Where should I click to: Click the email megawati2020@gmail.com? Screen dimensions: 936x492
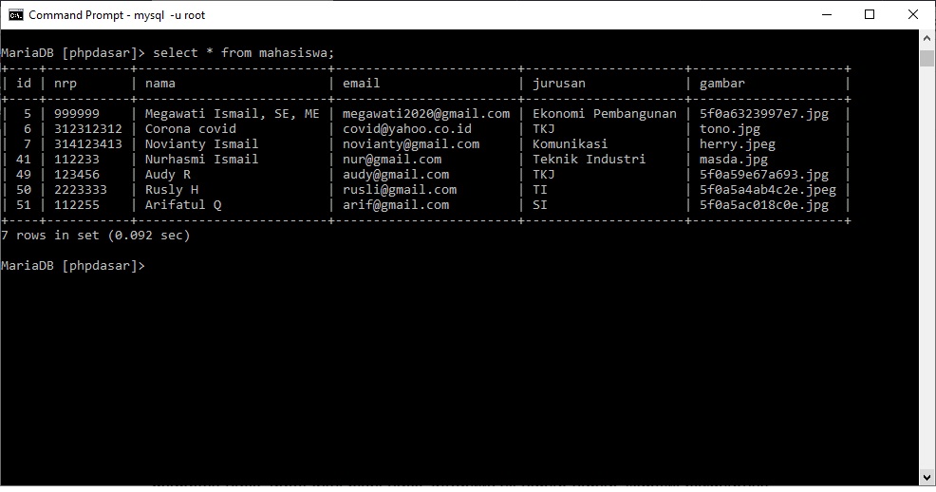pyautogui.click(x=426, y=114)
